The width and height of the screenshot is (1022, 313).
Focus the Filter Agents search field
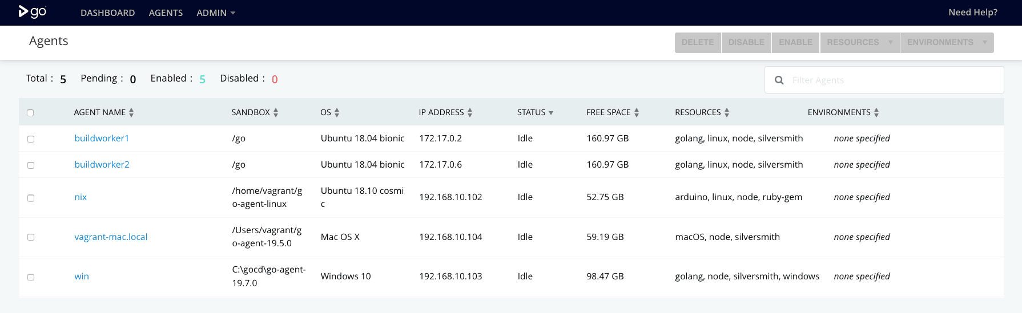click(891, 80)
